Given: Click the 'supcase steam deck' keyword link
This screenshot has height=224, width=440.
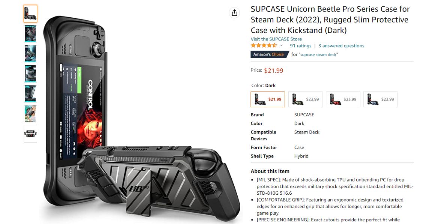Looking at the screenshot, I should tap(319, 55).
